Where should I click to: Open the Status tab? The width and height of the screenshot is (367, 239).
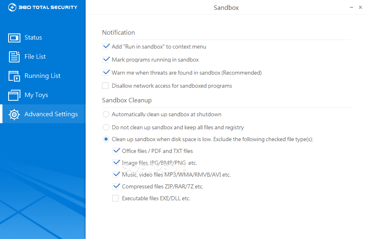[x=33, y=38]
